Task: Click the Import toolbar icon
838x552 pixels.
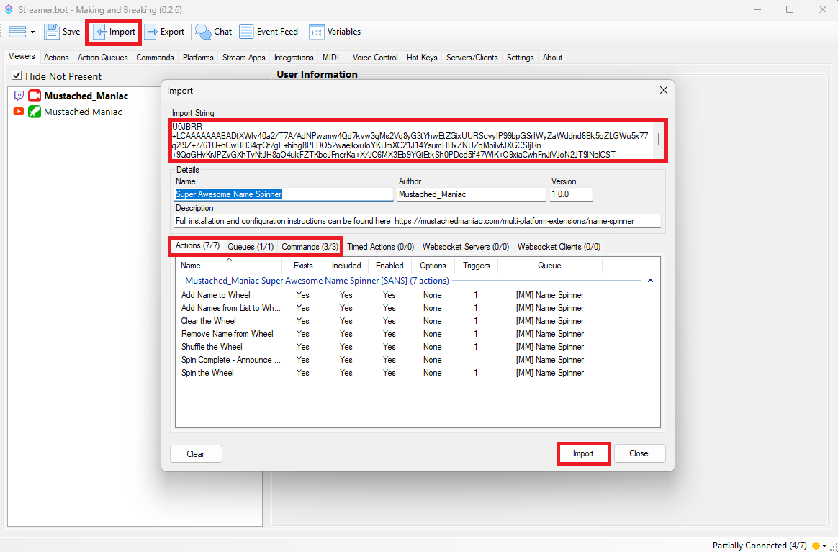Action: 101,32
